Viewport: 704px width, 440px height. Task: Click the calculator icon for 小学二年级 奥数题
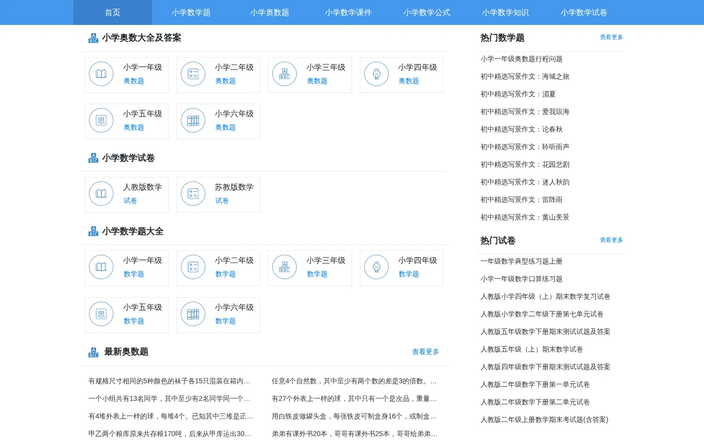(x=193, y=74)
